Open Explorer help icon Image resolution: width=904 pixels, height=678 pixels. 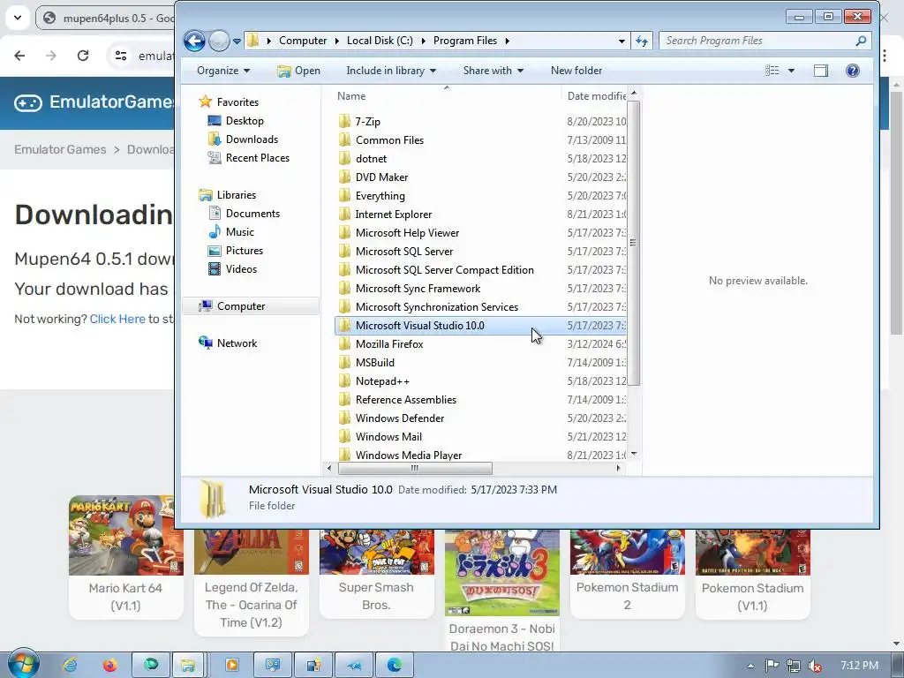pos(852,71)
